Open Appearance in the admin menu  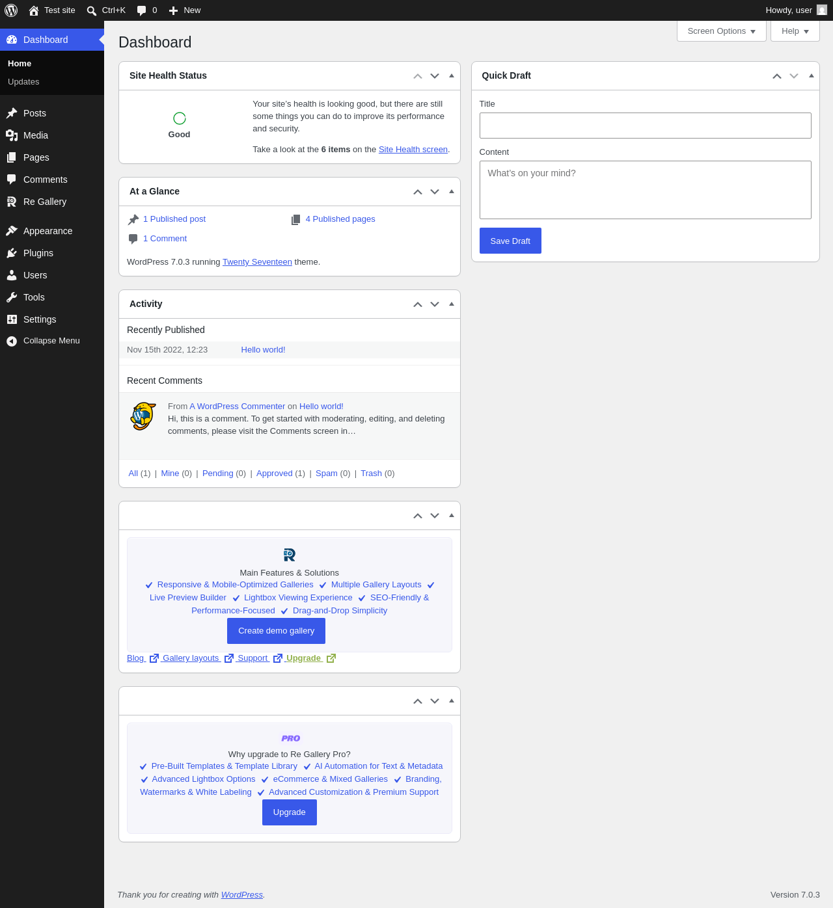pos(52,231)
